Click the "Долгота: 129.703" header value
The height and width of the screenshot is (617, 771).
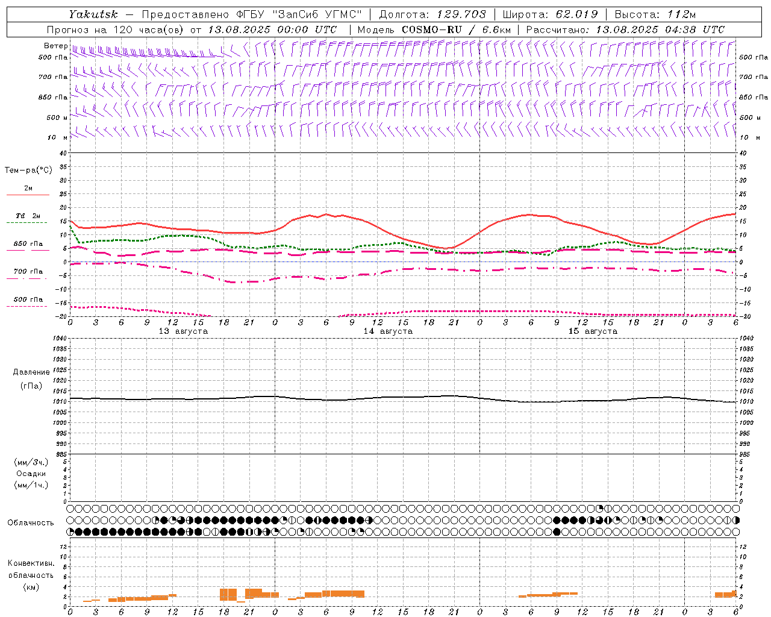pos(432,14)
